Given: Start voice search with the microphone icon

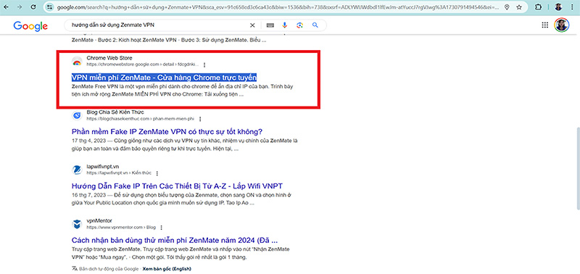Looking at the screenshot, I should [284, 25].
